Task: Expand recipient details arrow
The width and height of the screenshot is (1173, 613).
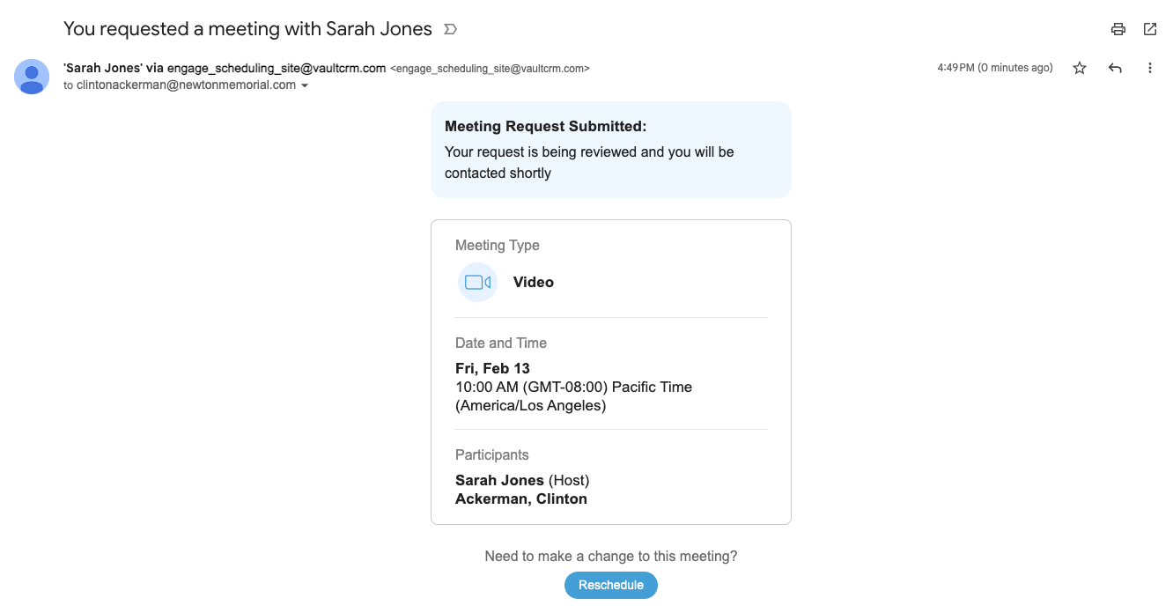Action: [x=305, y=86]
